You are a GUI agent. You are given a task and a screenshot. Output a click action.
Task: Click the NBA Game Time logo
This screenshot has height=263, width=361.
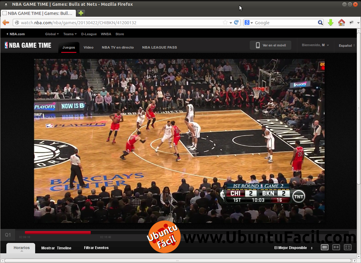(x=28, y=45)
